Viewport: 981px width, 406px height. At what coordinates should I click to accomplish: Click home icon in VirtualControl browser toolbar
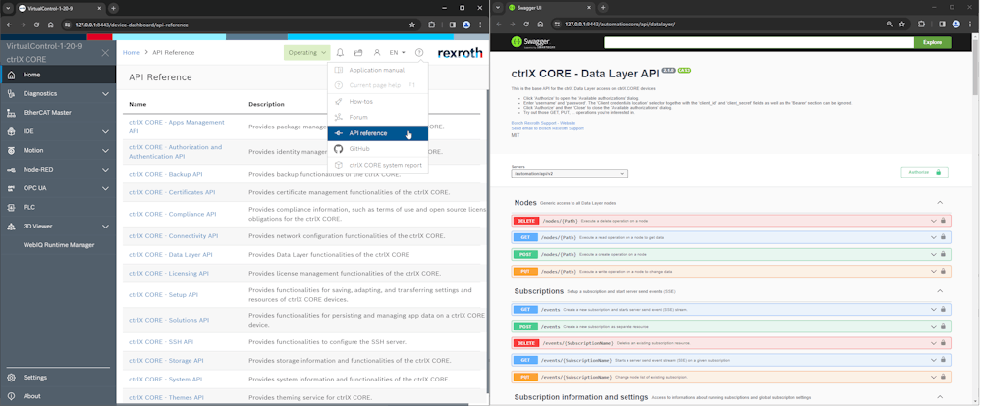(x=51, y=25)
